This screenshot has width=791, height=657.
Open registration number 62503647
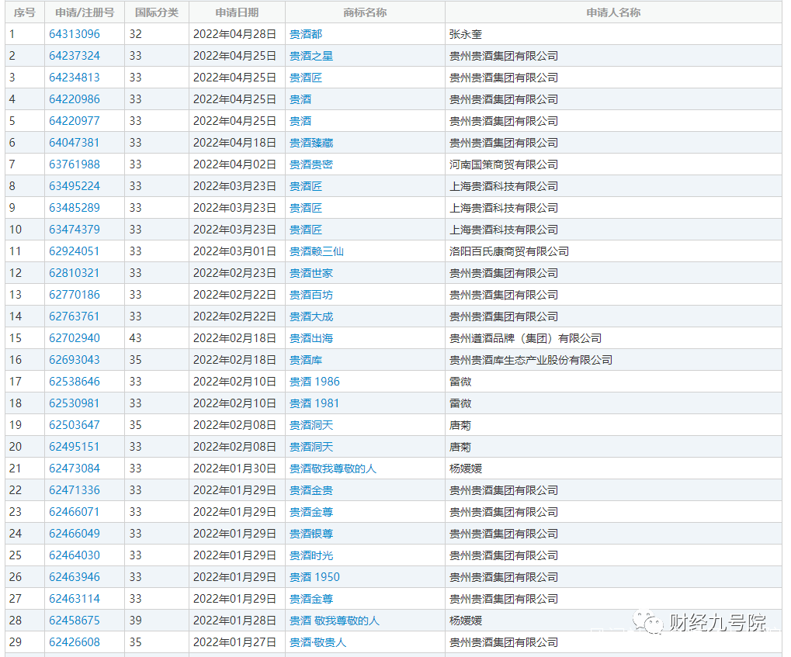pos(75,425)
